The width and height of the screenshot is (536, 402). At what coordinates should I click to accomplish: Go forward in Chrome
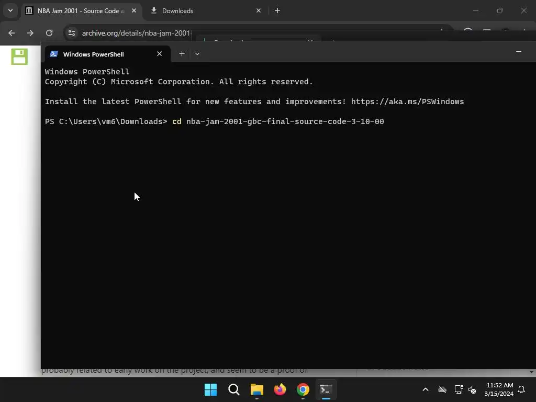[x=30, y=33]
